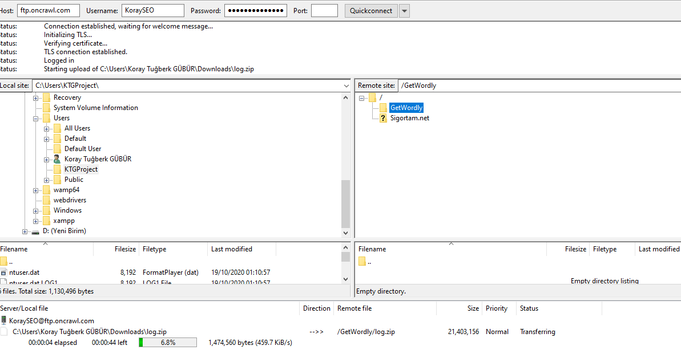The image size is (681, 358).
Task: Select the Default folder icon
Action: [x=57, y=139]
